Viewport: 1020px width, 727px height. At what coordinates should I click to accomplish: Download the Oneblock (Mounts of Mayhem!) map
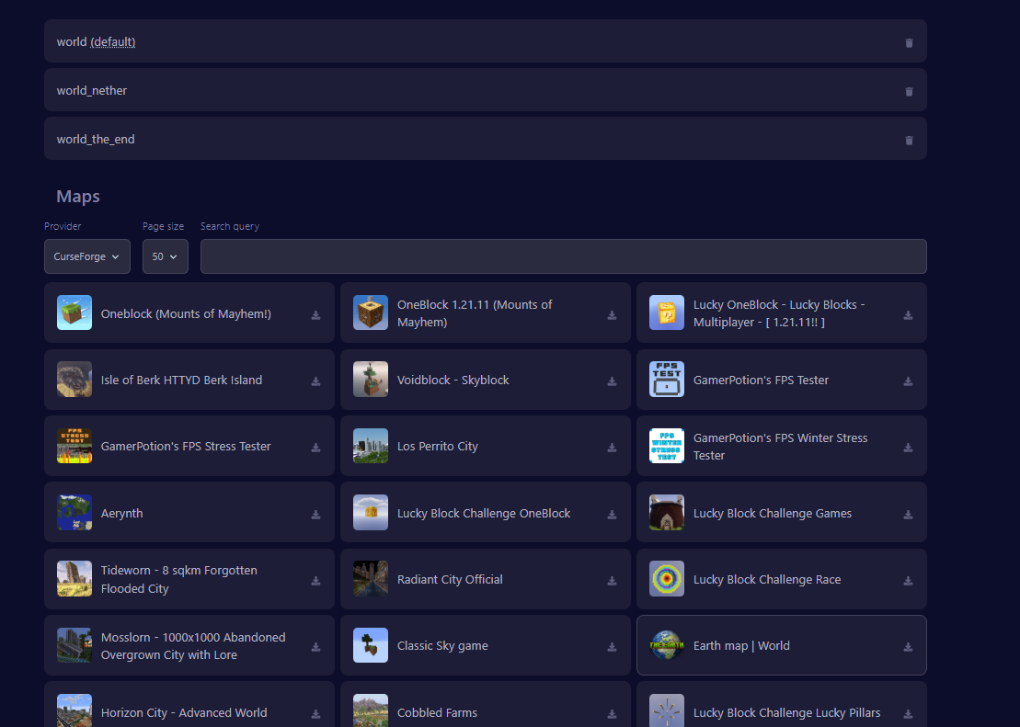pyautogui.click(x=315, y=314)
